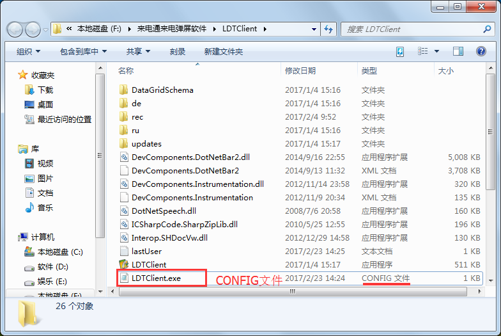Open the 组织 menu
Viewport: 501px width, 336px height.
pyautogui.click(x=28, y=51)
